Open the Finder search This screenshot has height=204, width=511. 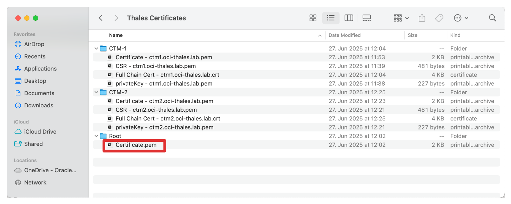coord(492,18)
